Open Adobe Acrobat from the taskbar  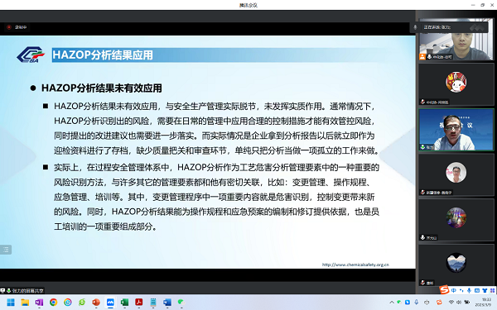pos(139,303)
